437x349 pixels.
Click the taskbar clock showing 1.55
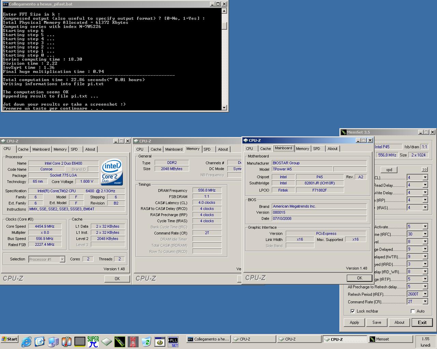[x=425, y=339]
